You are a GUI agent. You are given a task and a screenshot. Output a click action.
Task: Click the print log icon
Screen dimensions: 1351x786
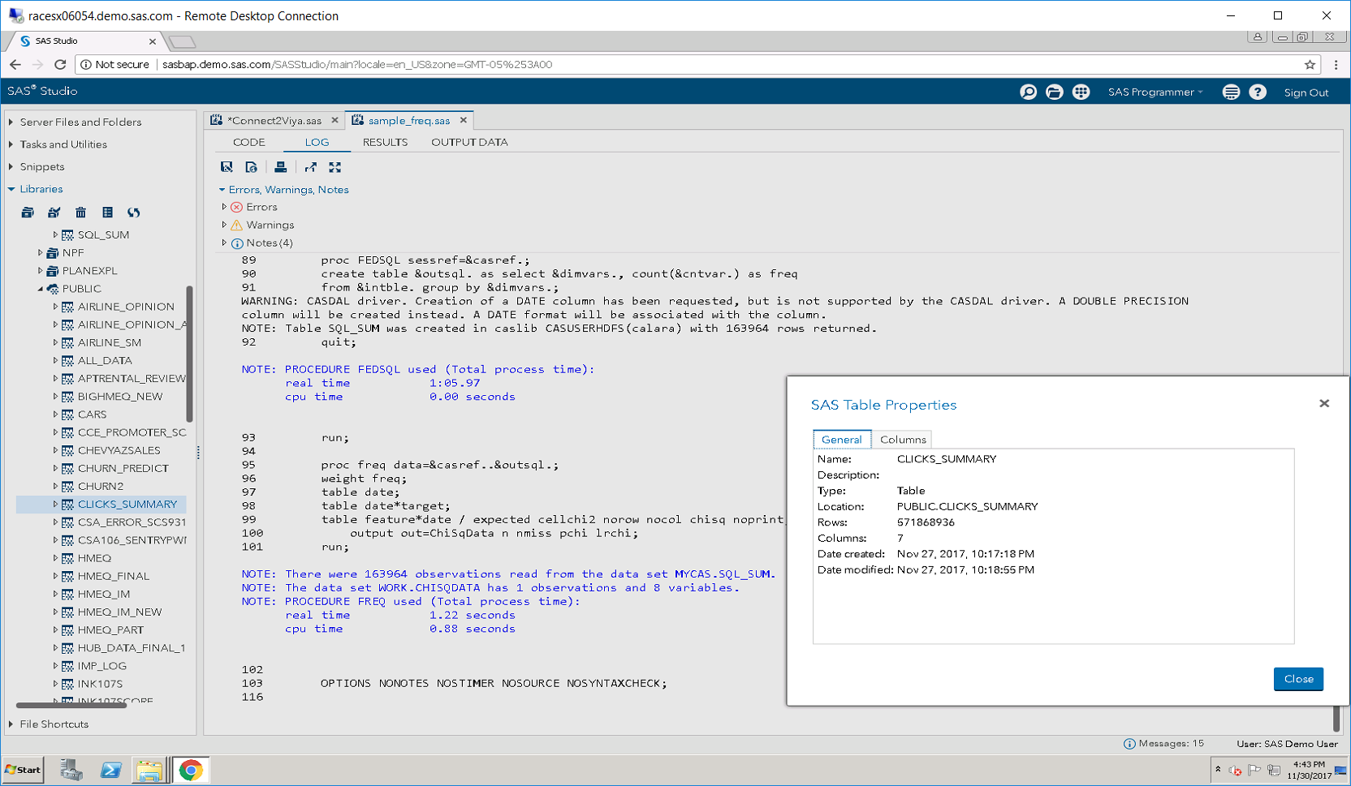pos(280,167)
